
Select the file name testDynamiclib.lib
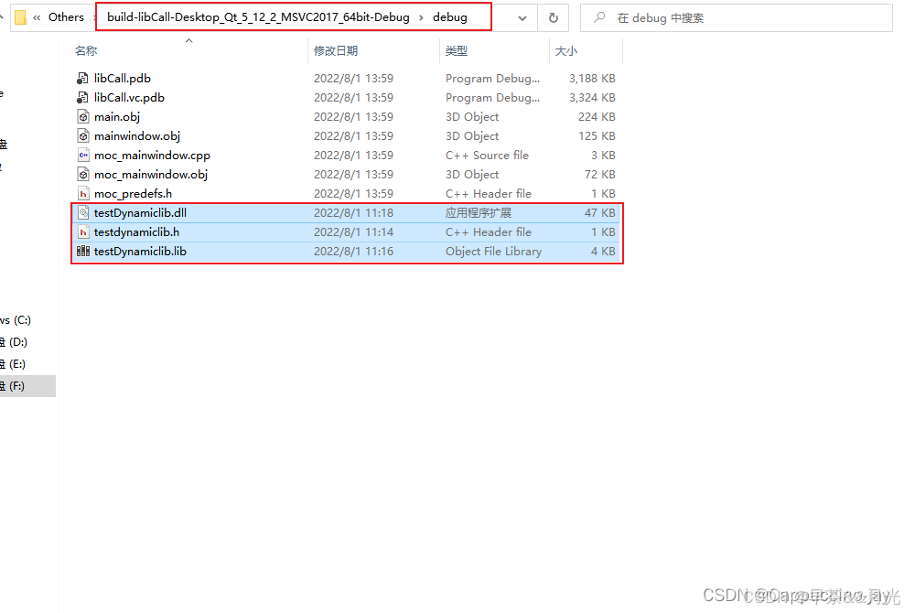(140, 251)
